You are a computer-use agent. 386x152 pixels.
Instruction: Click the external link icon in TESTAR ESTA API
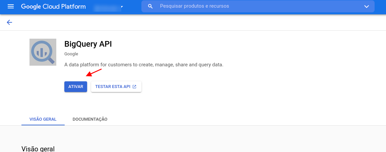pyautogui.click(x=134, y=87)
